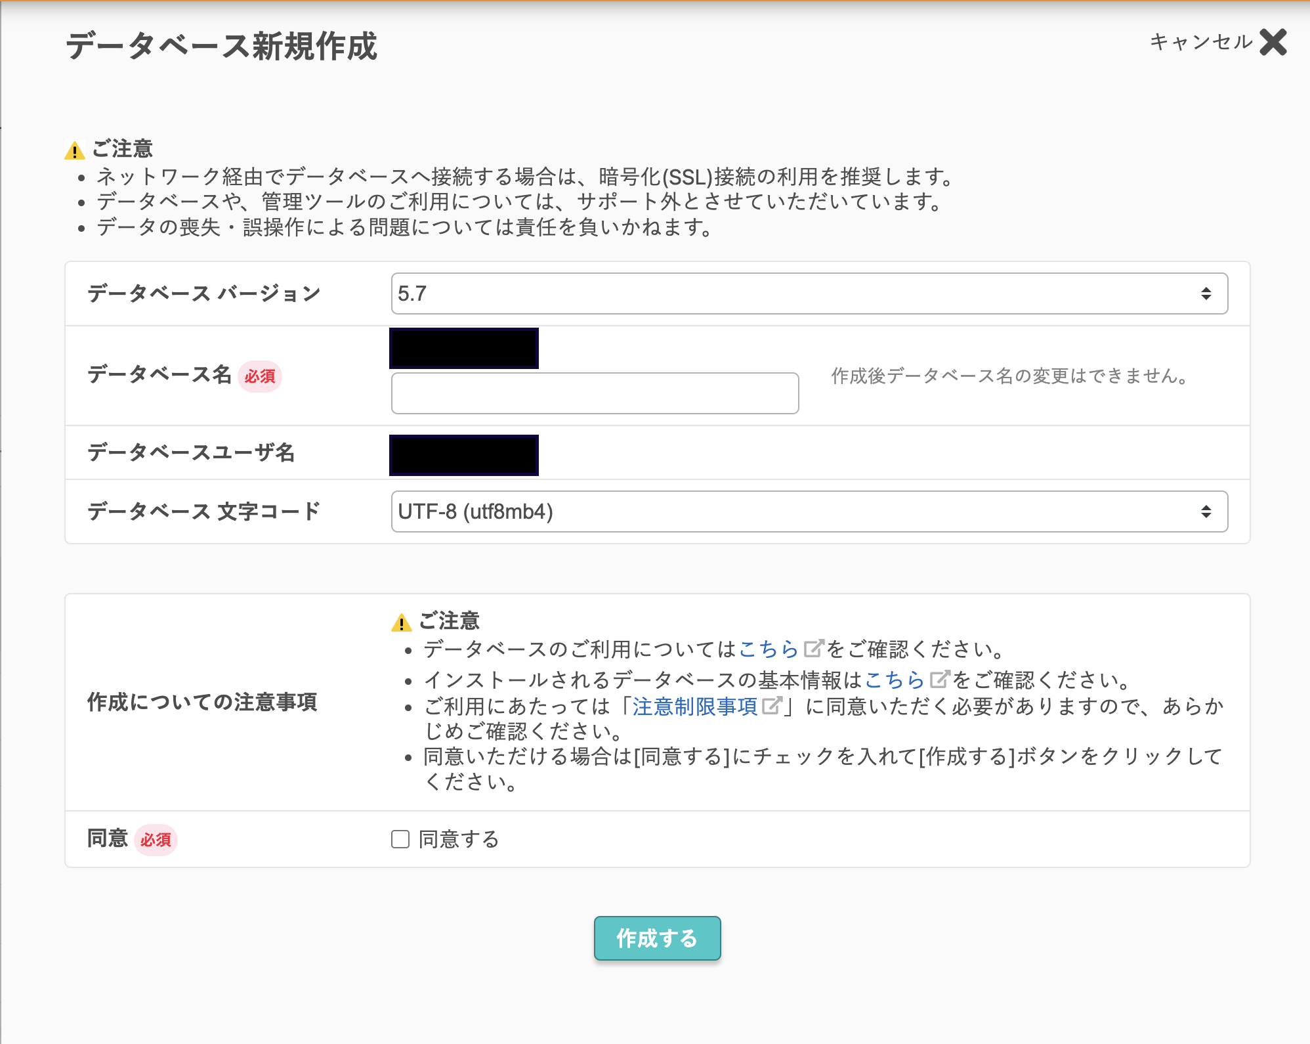Open the database version dropdown
Viewport: 1310px width, 1044px height.
(809, 294)
